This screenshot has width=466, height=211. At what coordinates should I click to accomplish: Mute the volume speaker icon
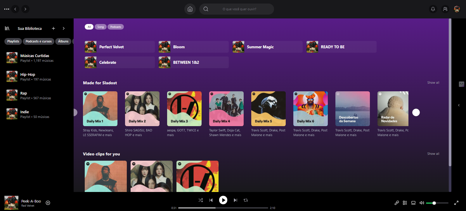coord(422,203)
